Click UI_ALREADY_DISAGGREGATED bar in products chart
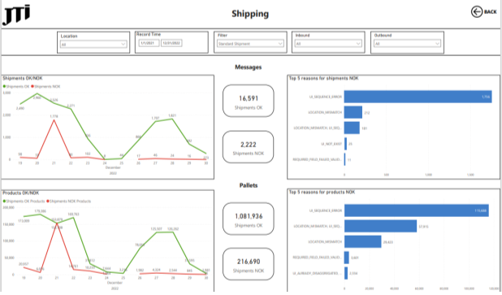 click(346, 273)
